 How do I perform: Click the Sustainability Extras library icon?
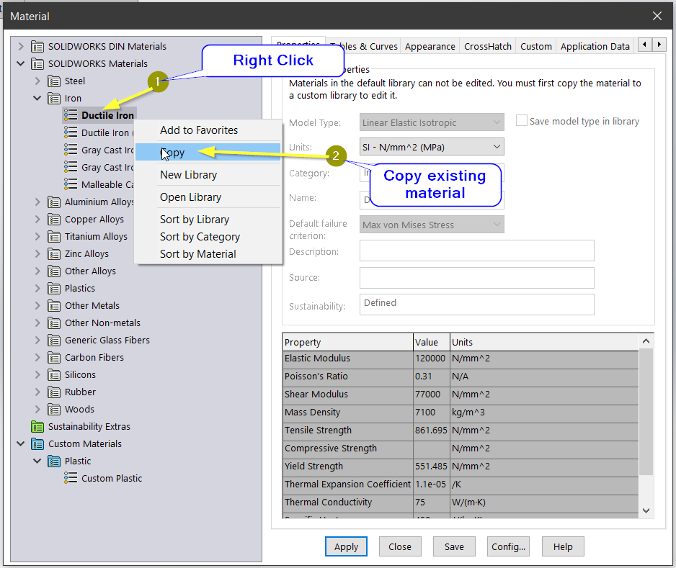pyautogui.click(x=37, y=426)
